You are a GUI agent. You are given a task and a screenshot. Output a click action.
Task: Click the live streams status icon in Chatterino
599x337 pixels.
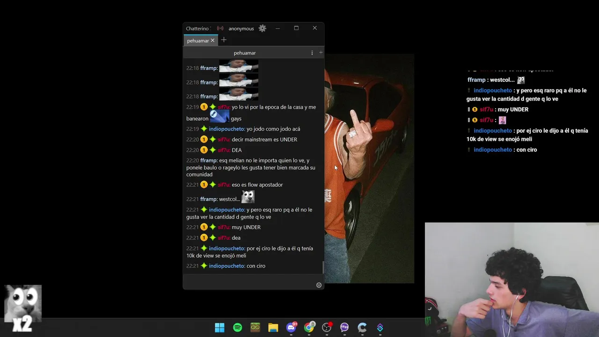(x=220, y=29)
